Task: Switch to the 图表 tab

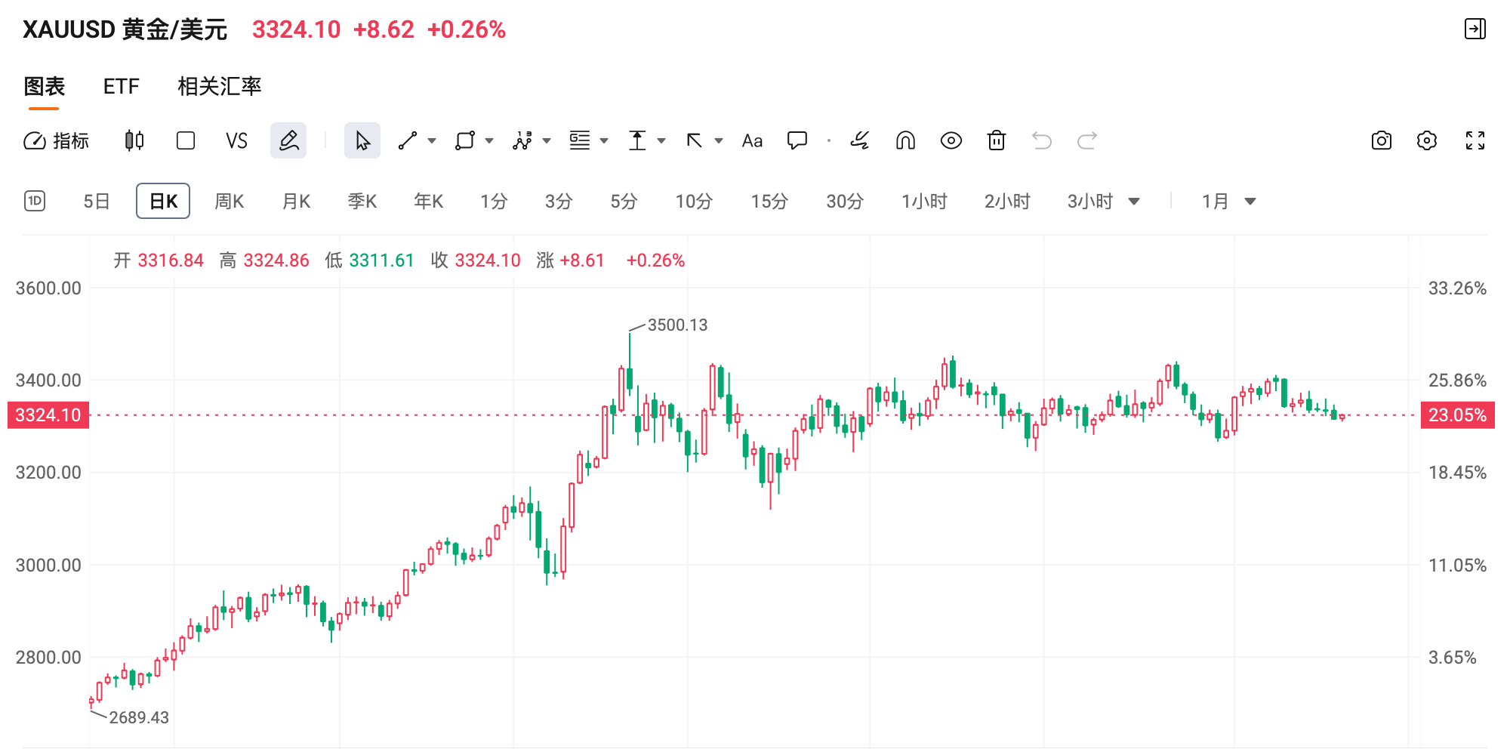Action: (x=45, y=87)
